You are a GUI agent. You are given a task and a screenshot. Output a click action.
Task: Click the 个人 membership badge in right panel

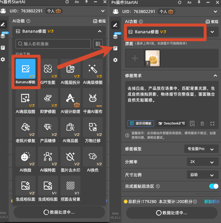pos(166,11)
